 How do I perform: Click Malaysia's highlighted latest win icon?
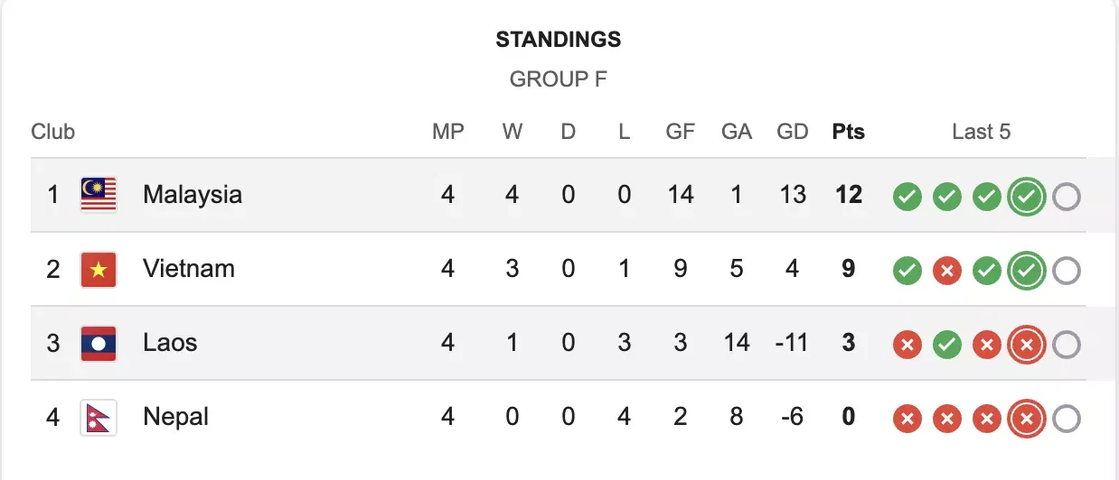[x=1027, y=197]
